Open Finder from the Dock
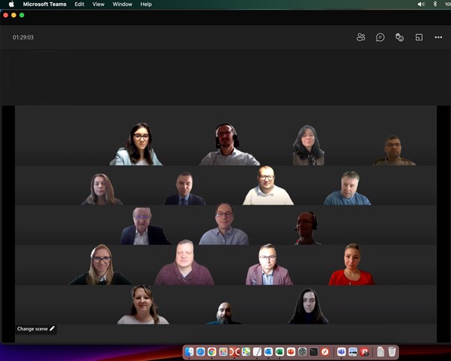The width and height of the screenshot is (451, 361). click(189, 352)
